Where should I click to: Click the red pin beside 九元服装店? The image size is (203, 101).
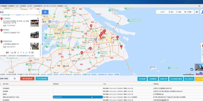2,19
